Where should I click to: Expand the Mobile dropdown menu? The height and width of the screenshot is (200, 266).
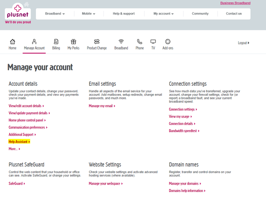pyautogui.click(x=88, y=14)
